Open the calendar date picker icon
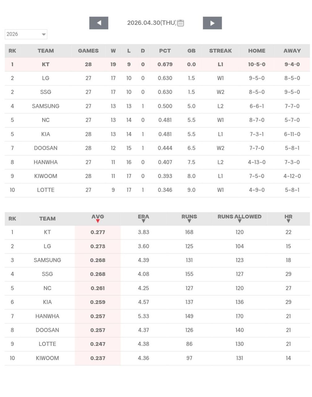 click(181, 23)
